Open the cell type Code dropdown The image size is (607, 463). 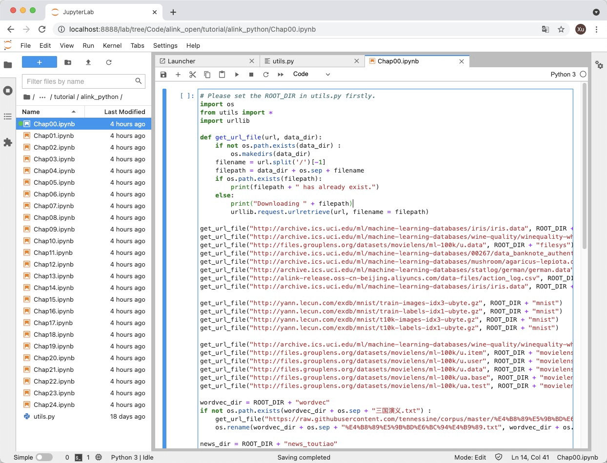[311, 74]
